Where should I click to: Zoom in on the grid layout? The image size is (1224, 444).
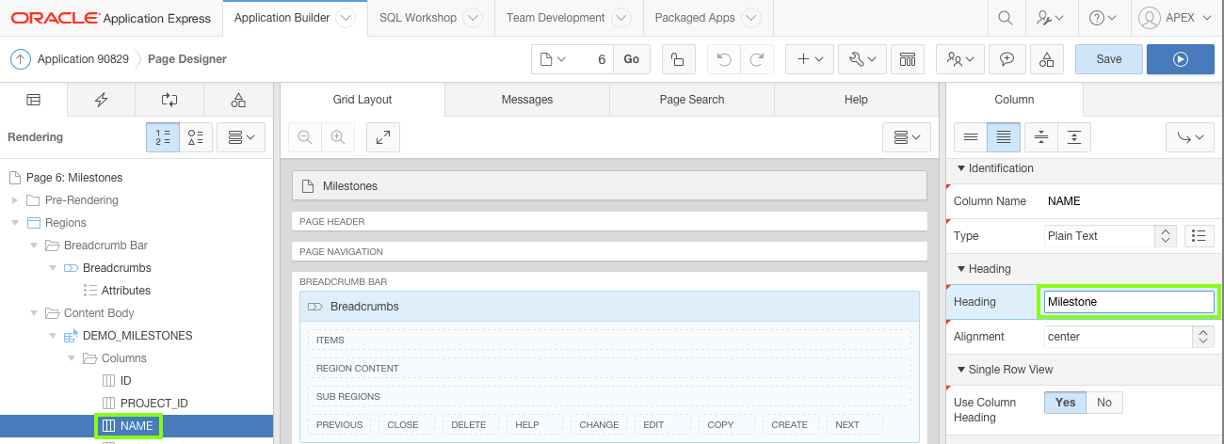tap(336, 137)
